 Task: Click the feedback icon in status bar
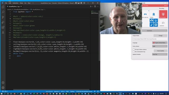click(95, 91)
